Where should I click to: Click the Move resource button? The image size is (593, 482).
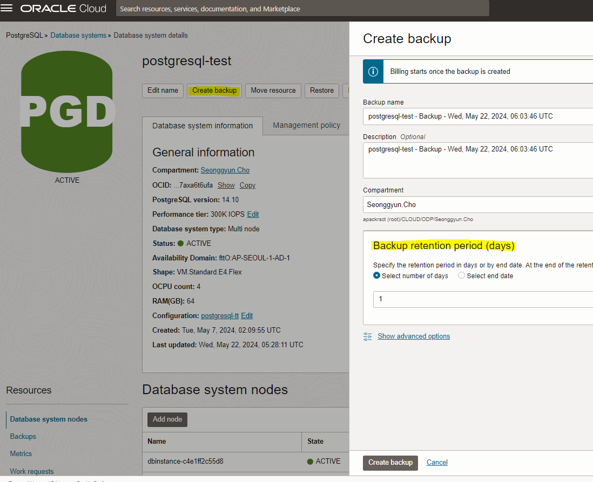[273, 91]
